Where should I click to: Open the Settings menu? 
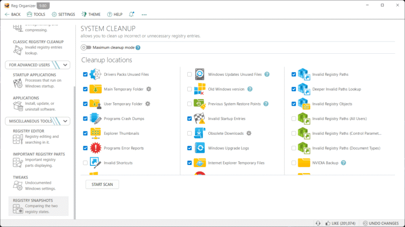pos(63,14)
